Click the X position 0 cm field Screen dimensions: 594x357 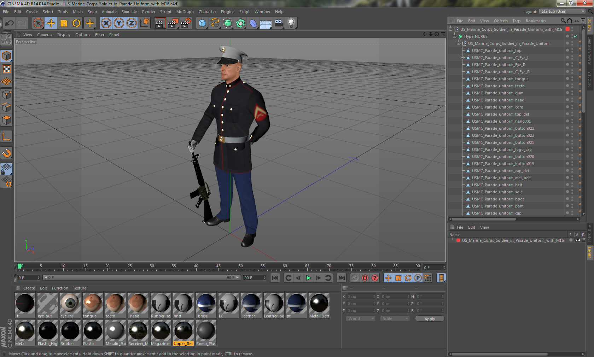tap(360, 297)
